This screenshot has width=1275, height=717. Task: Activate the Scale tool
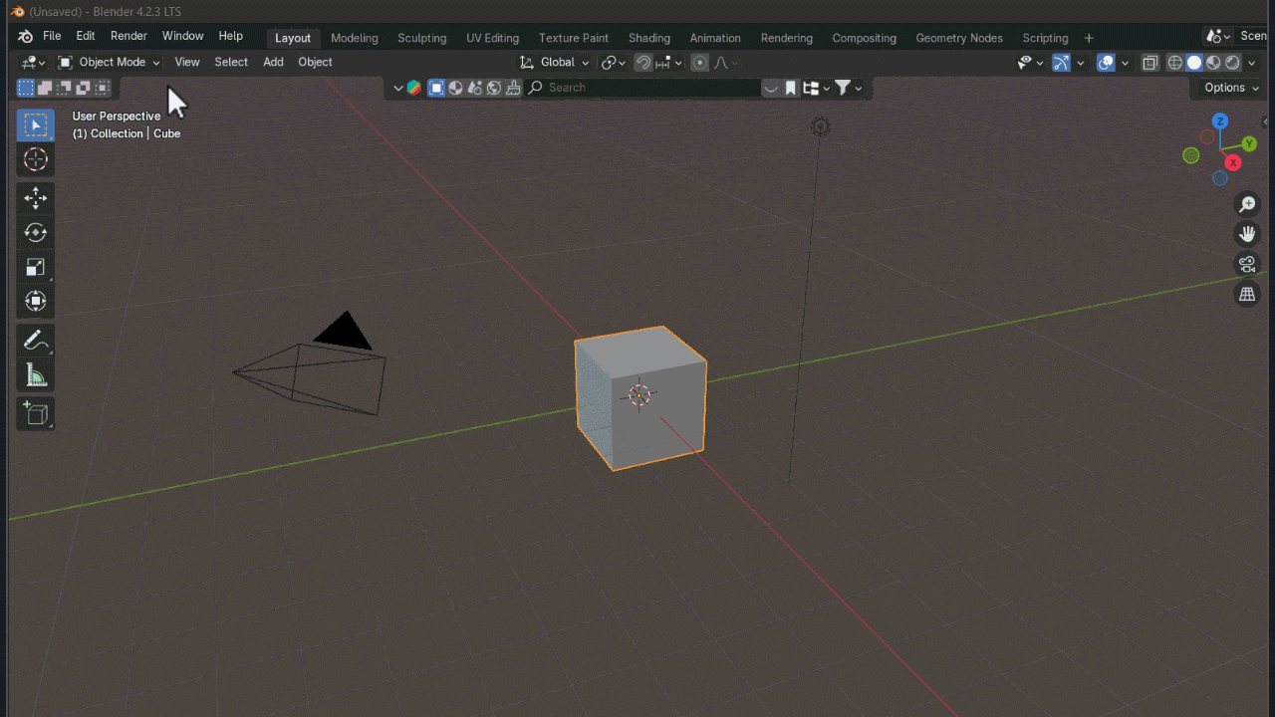(x=36, y=267)
